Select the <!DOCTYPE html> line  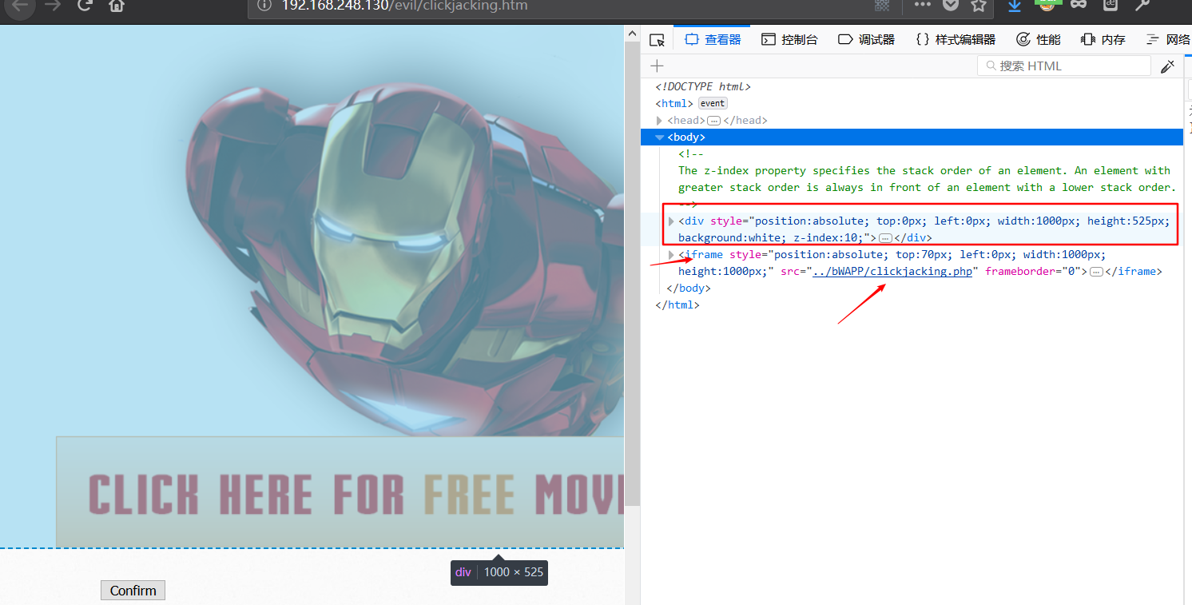click(703, 87)
